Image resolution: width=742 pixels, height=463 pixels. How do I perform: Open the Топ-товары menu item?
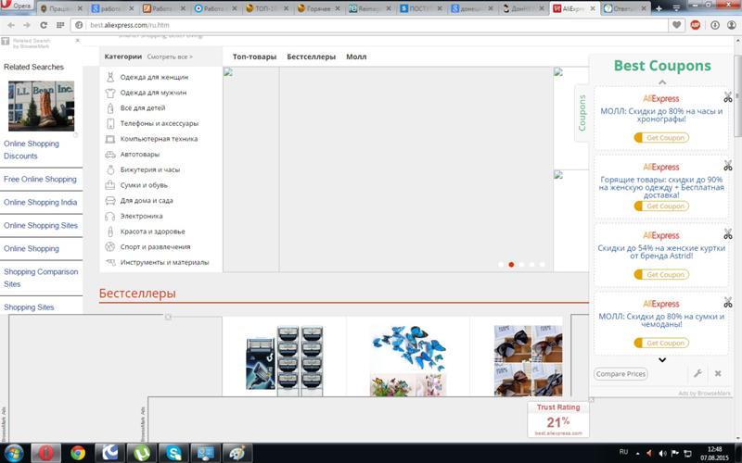click(x=254, y=56)
